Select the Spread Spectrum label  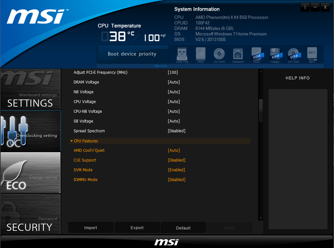[89, 131]
